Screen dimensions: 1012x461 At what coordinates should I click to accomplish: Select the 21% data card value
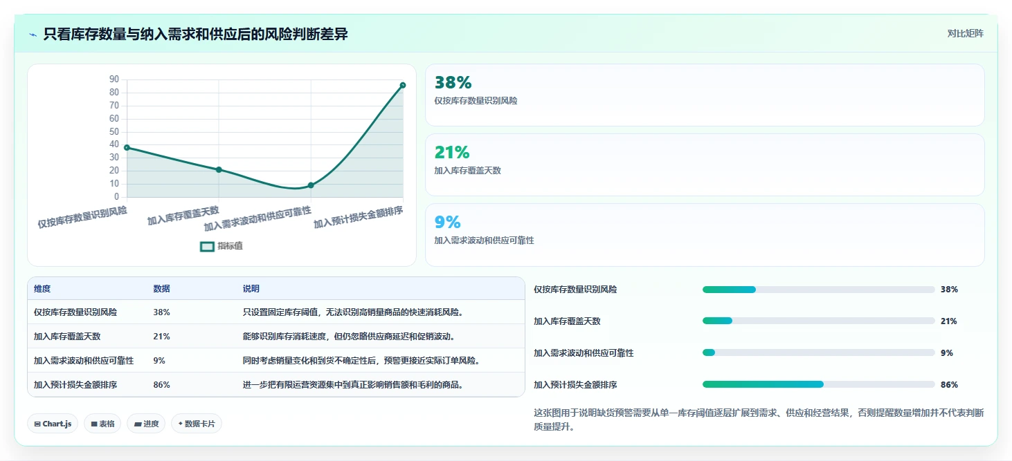(451, 153)
